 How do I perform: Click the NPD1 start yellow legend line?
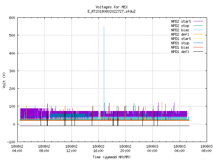point(198,39)
